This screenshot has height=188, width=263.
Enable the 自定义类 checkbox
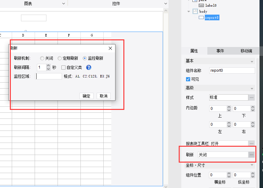[63, 68]
